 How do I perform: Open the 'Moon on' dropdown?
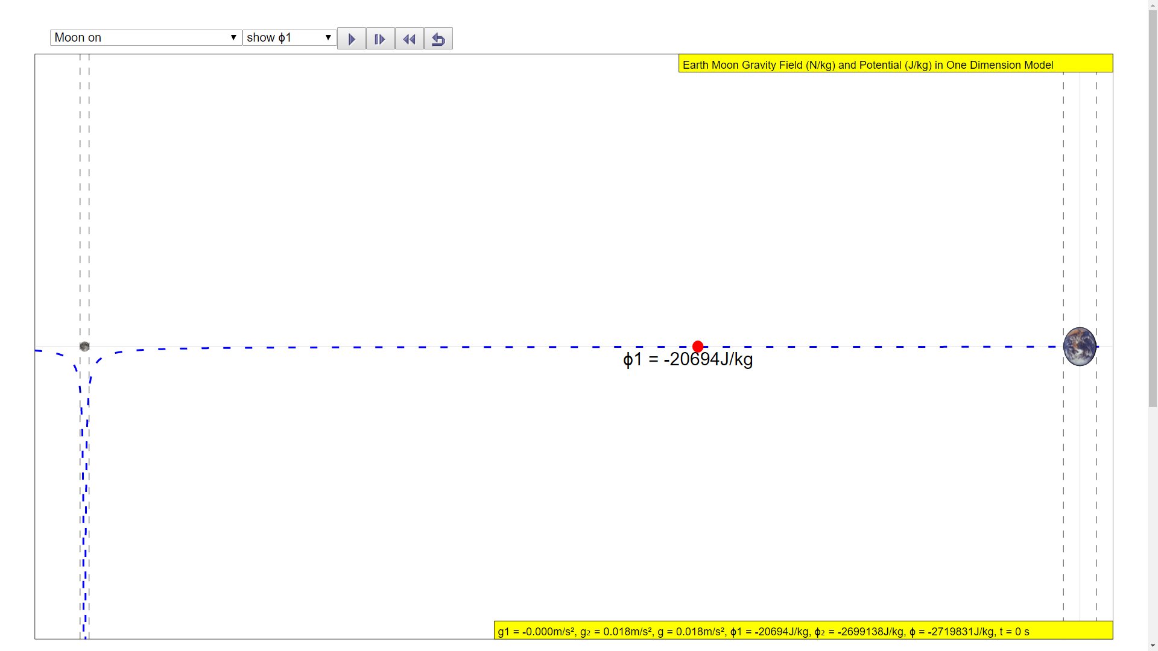coord(145,37)
